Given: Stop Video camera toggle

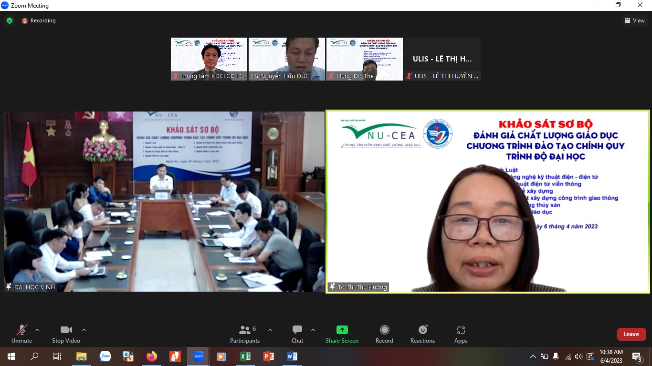Looking at the screenshot, I should point(66,334).
